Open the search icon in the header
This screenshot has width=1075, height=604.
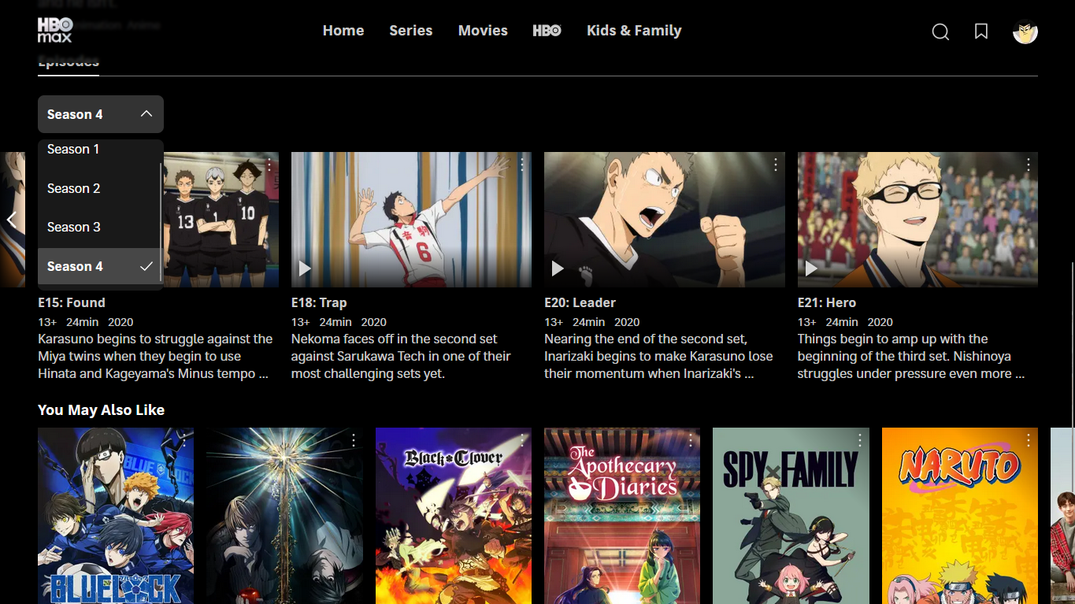tap(940, 31)
